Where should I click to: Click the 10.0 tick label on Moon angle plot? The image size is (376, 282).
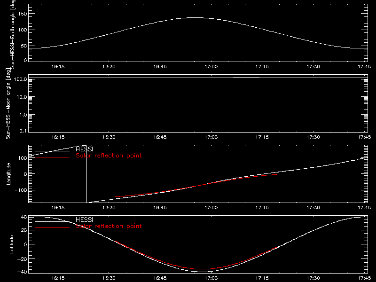[x=22, y=97]
